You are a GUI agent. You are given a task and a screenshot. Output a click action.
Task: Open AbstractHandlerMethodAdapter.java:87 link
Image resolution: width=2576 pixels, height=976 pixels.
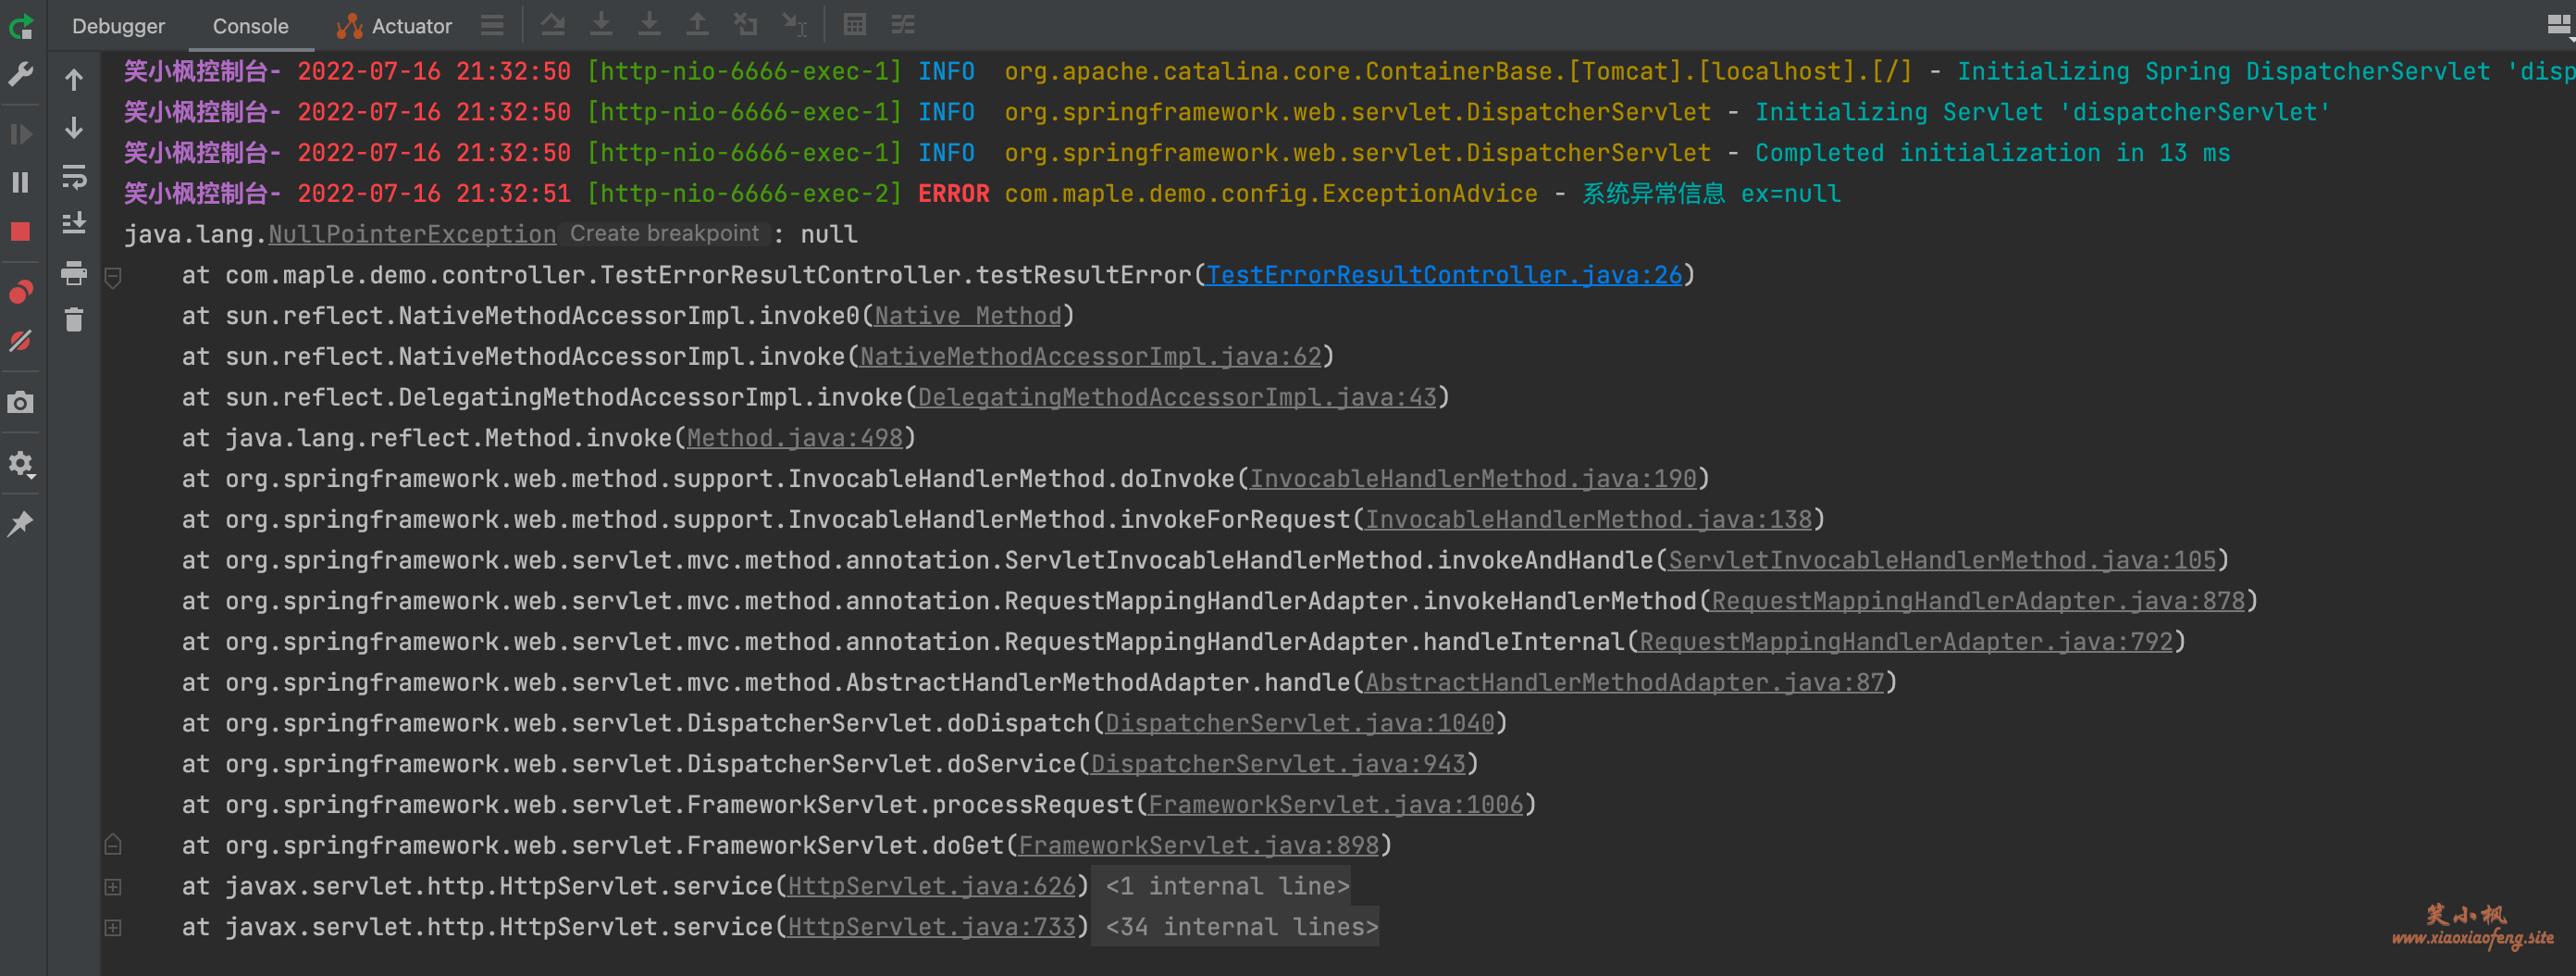tap(1625, 682)
